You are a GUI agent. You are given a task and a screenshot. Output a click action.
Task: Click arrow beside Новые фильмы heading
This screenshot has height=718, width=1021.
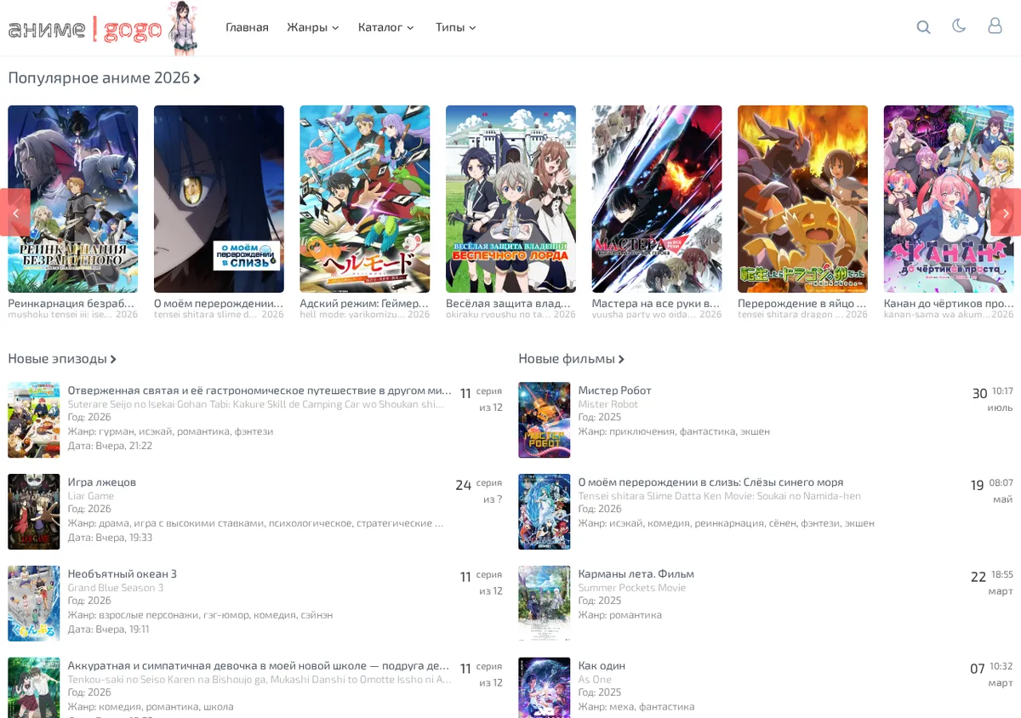pos(622,359)
